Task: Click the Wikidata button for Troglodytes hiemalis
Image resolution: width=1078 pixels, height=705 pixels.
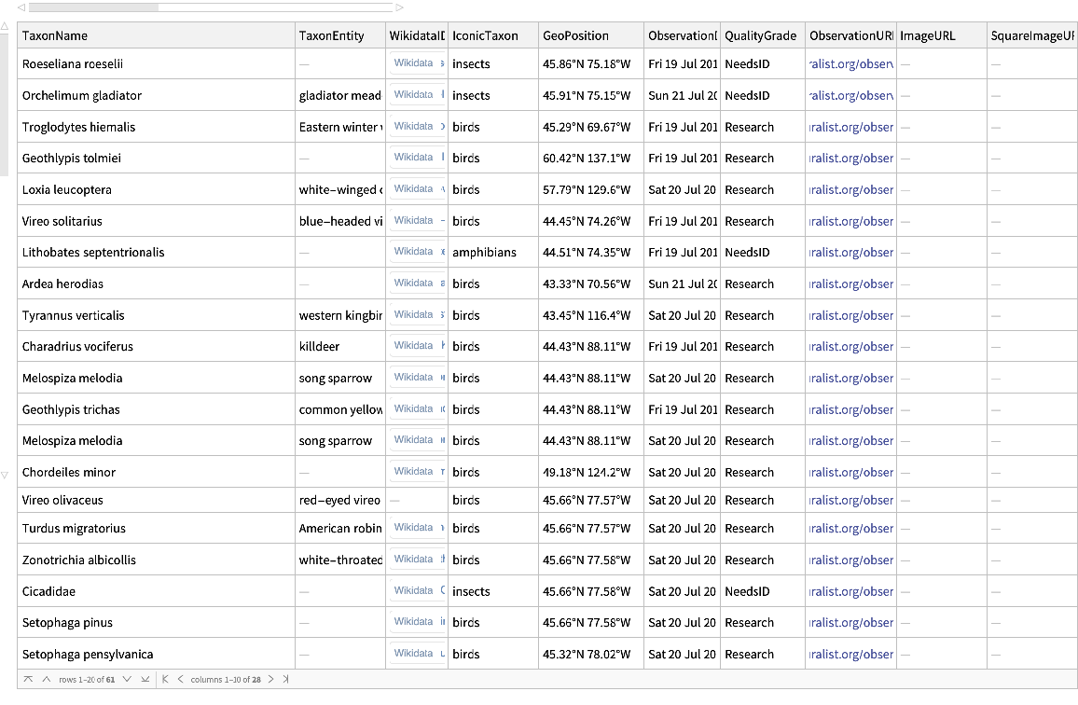Action: [x=415, y=127]
